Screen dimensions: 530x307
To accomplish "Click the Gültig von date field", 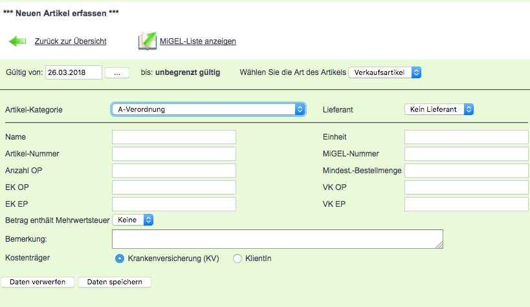I will coord(74,72).
